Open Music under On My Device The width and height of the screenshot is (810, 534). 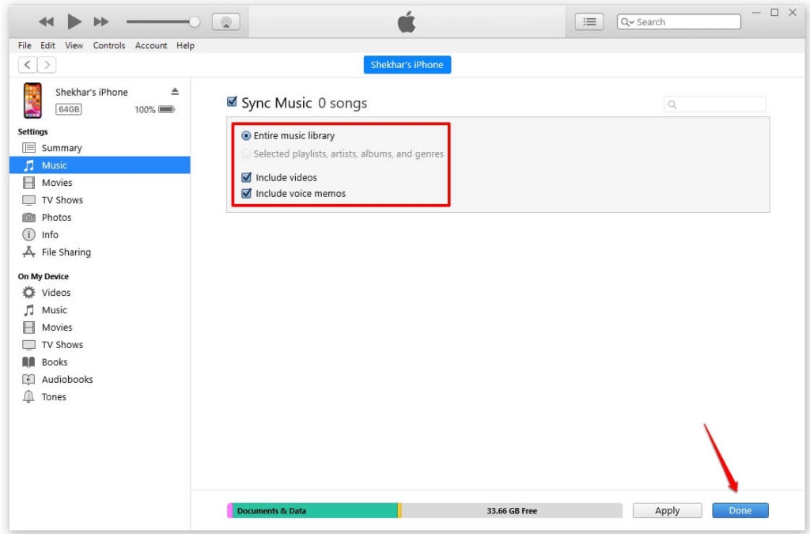coord(100,310)
